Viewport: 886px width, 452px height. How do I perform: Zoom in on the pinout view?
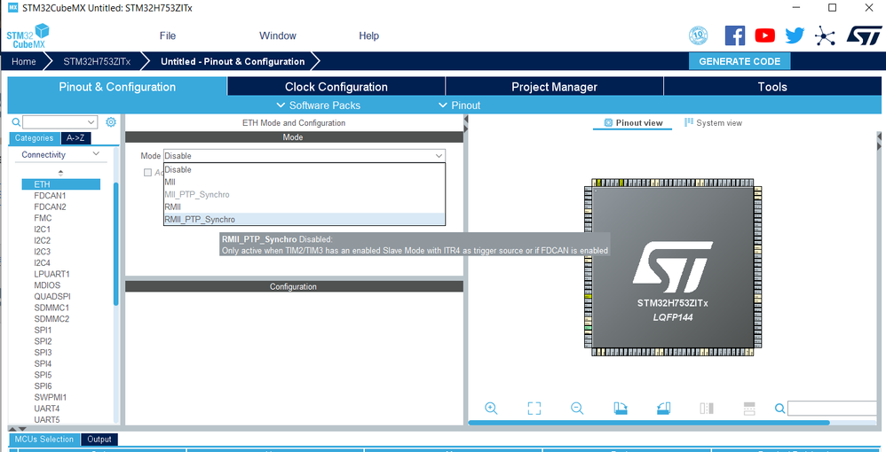click(x=491, y=409)
